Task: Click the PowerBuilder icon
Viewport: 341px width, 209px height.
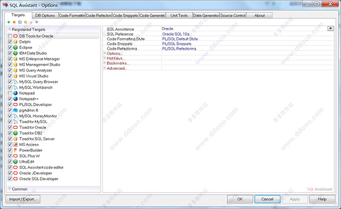Action: [15, 150]
